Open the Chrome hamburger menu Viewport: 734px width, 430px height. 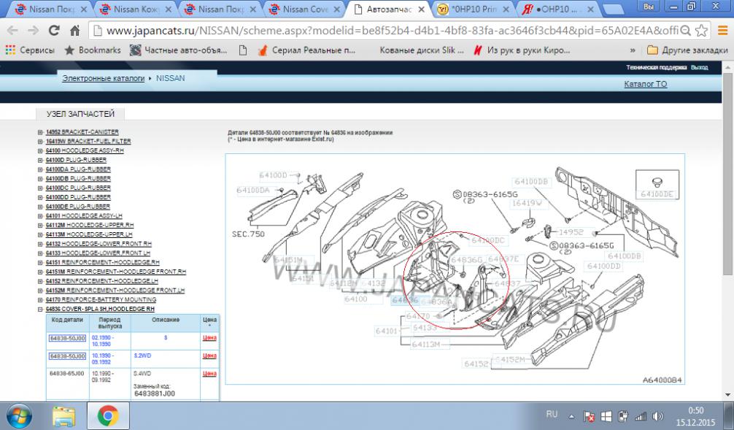722,31
